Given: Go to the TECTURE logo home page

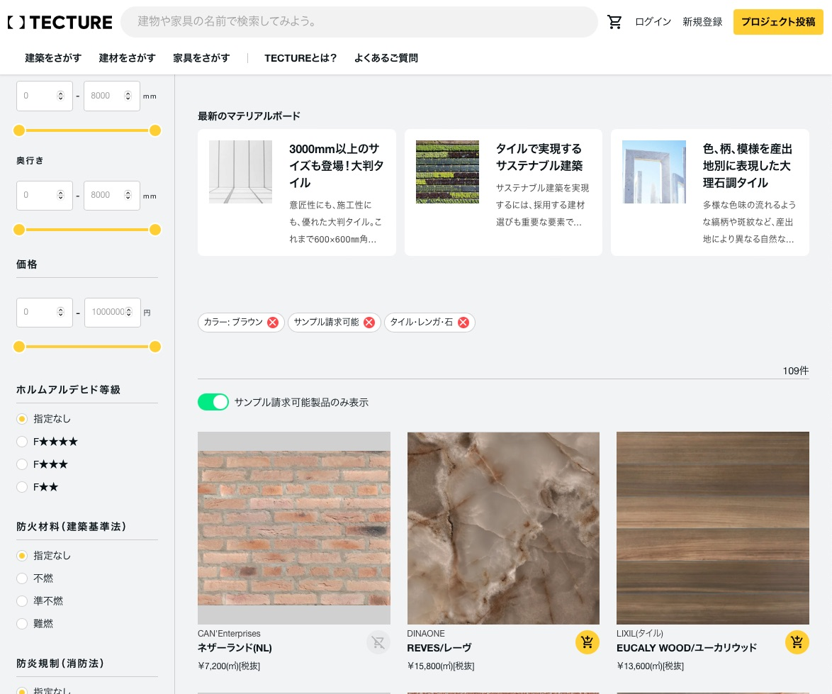Looking at the screenshot, I should tap(60, 23).
